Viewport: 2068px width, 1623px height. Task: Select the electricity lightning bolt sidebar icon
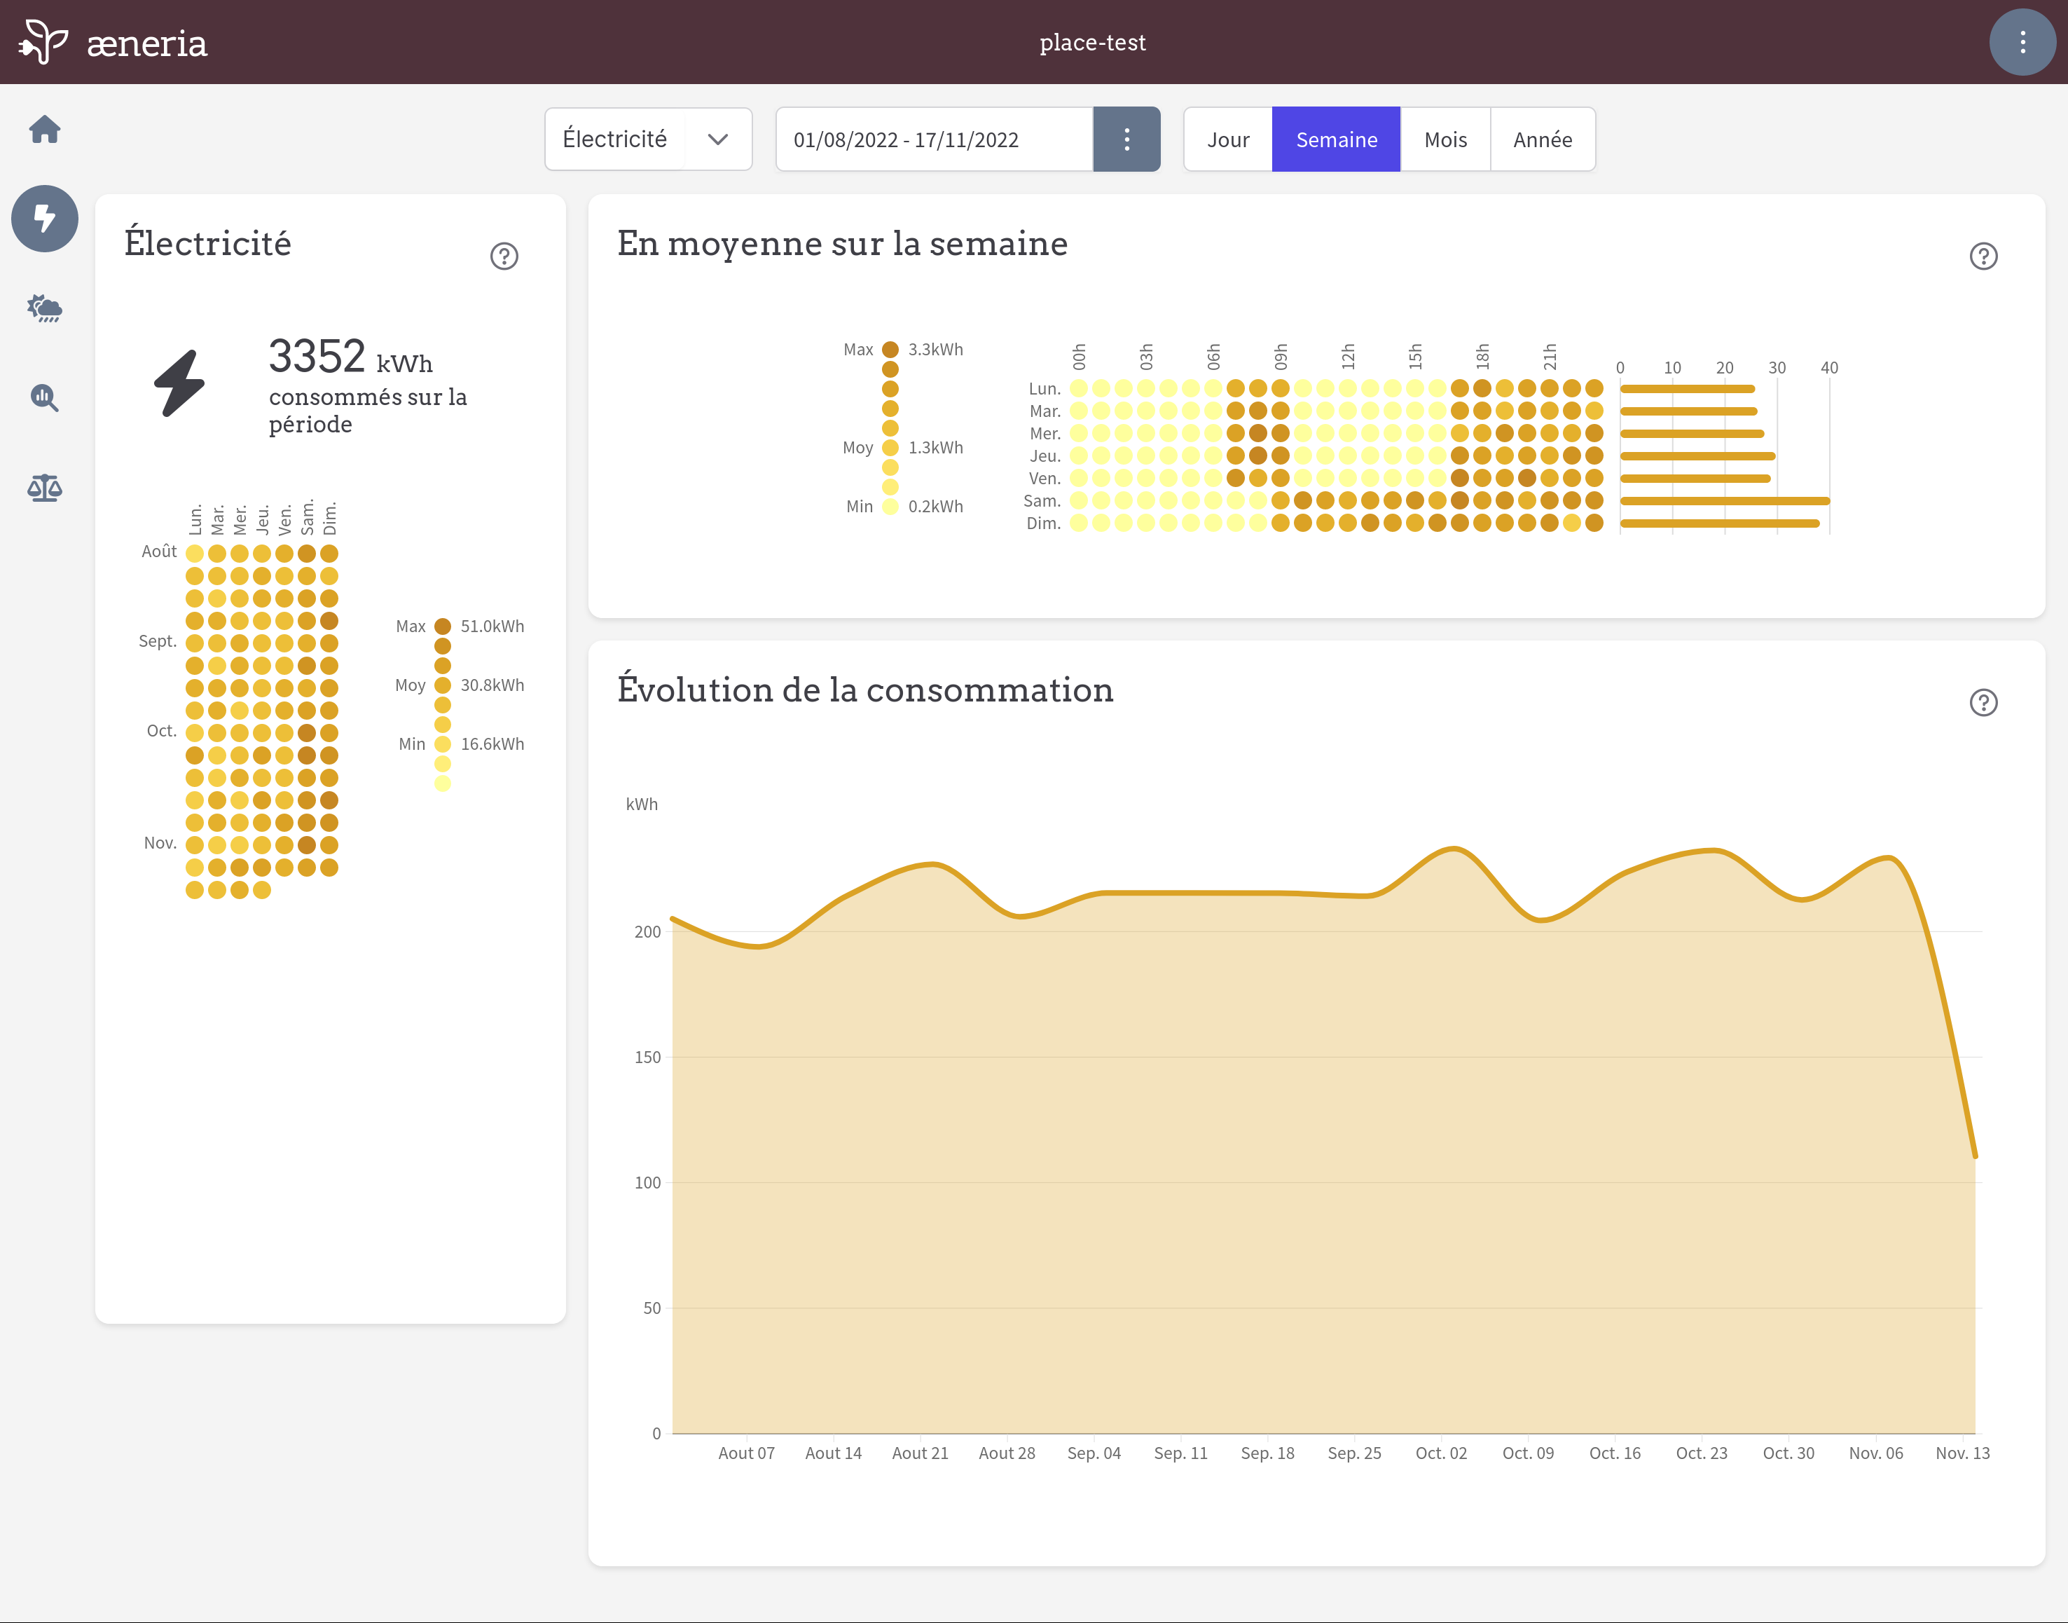click(x=45, y=219)
